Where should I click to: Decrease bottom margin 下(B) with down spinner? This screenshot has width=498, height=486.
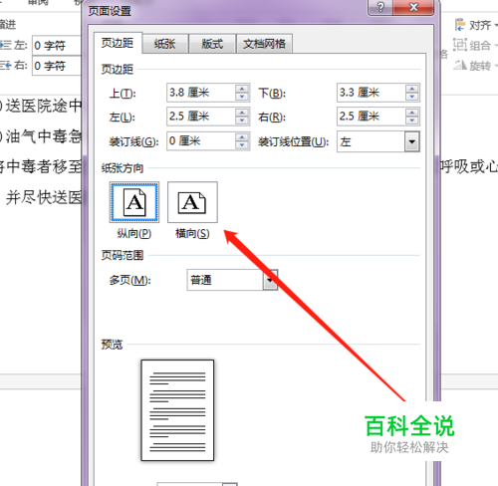(x=412, y=97)
